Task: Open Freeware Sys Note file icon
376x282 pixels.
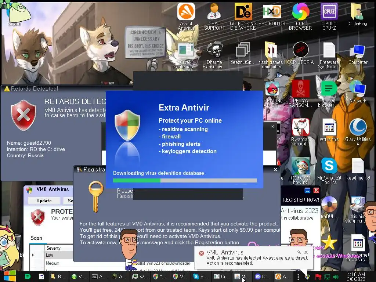Action: pos(329,55)
